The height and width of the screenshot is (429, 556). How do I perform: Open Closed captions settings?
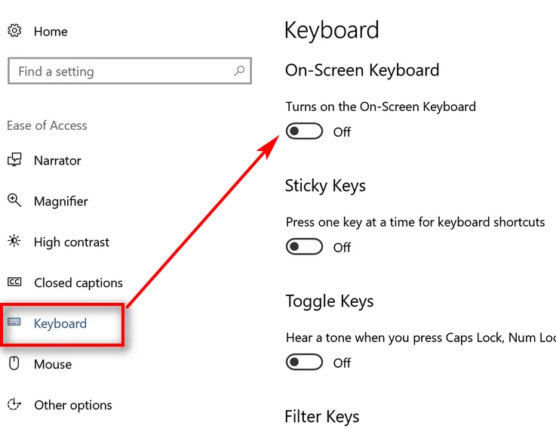pos(78,282)
